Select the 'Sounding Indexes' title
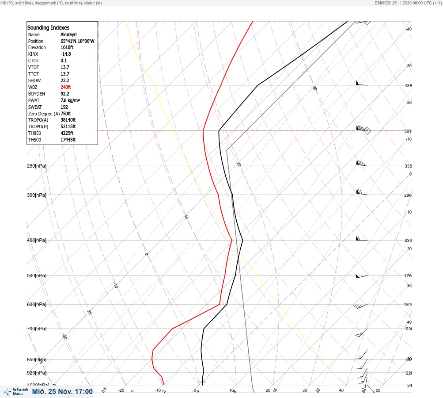 (48, 28)
